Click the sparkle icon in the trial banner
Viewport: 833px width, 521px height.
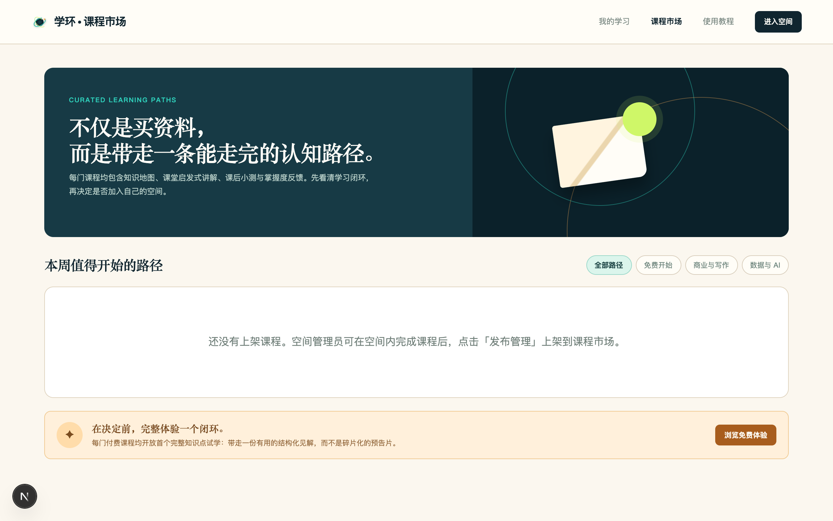click(x=70, y=435)
